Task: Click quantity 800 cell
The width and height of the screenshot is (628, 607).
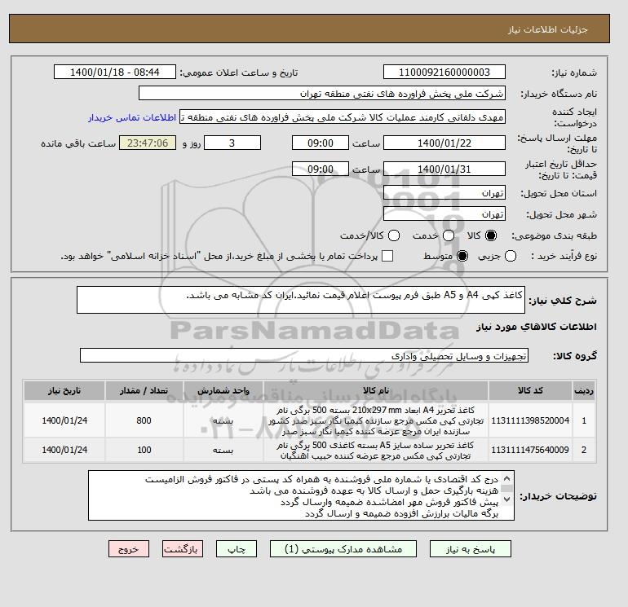Action: pos(144,420)
